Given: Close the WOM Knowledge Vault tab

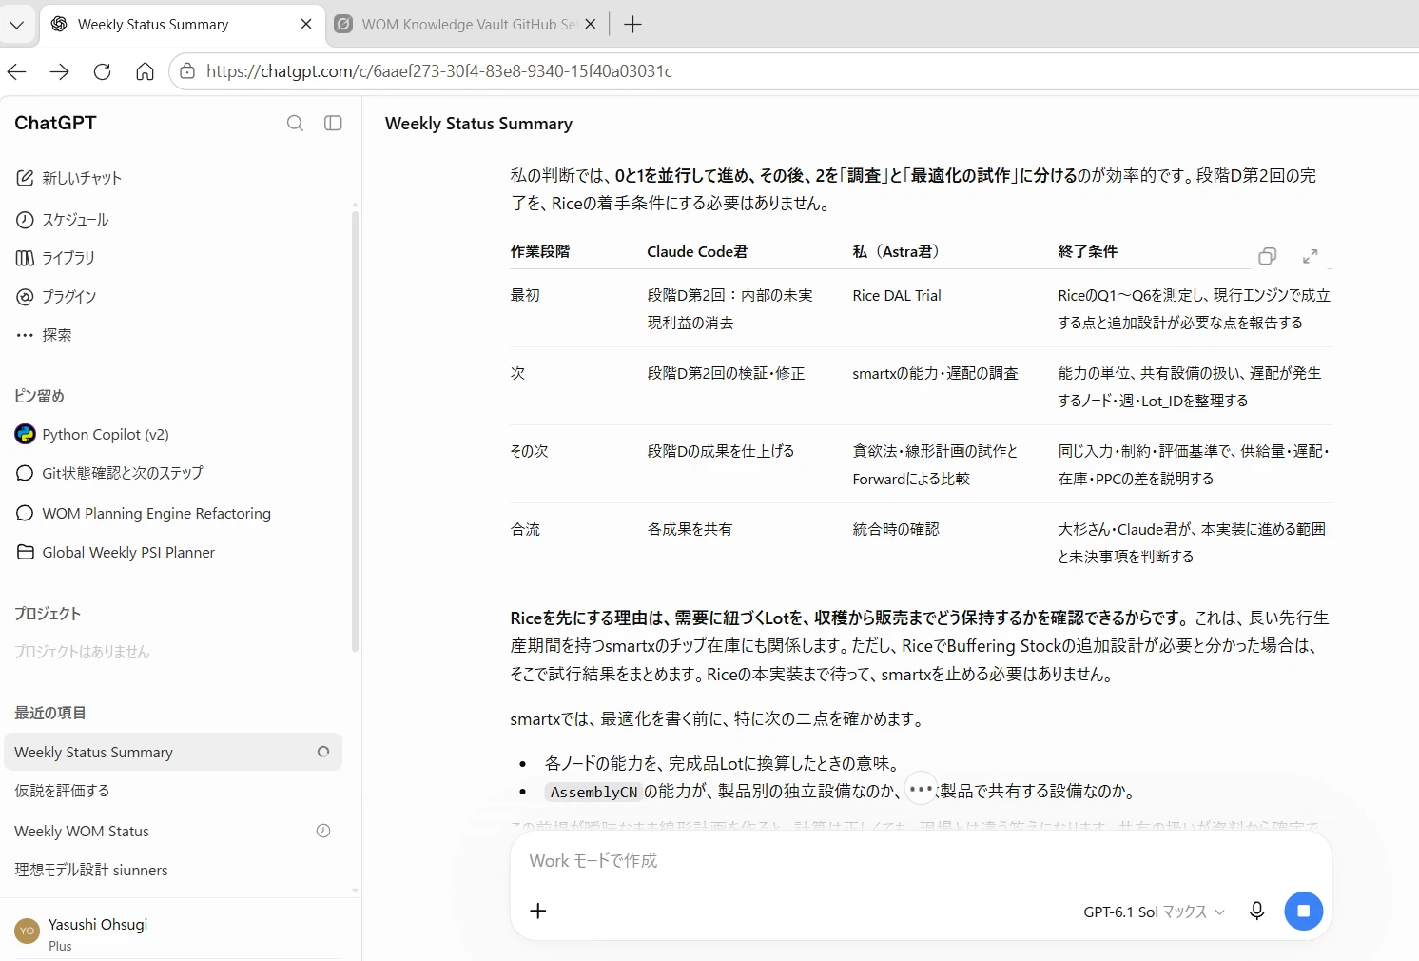Looking at the screenshot, I should pyautogui.click(x=591, y=24).
